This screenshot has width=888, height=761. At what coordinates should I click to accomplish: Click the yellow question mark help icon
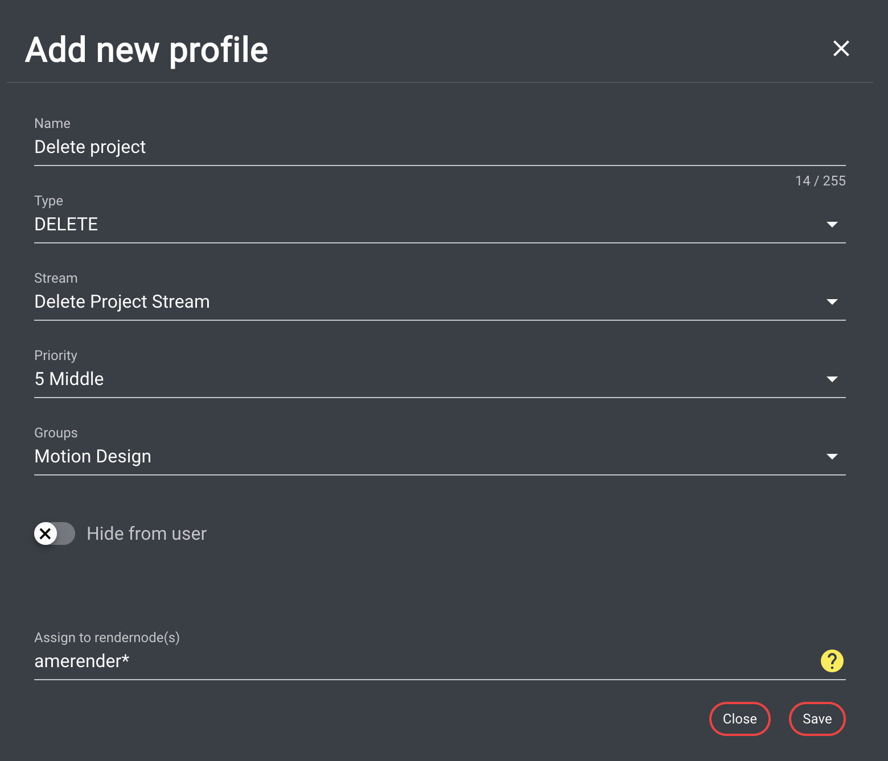click(x=832, y=661)
